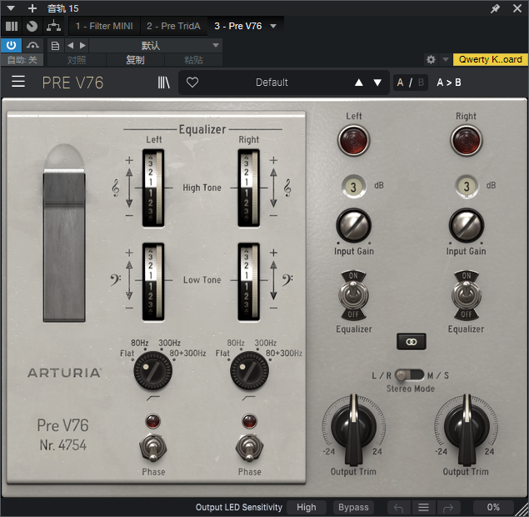Click the right input gain 3 dB display
Image resolution: width=529 pixels, height=517 pixels.
pyautogui.click(x=467, y=187)
